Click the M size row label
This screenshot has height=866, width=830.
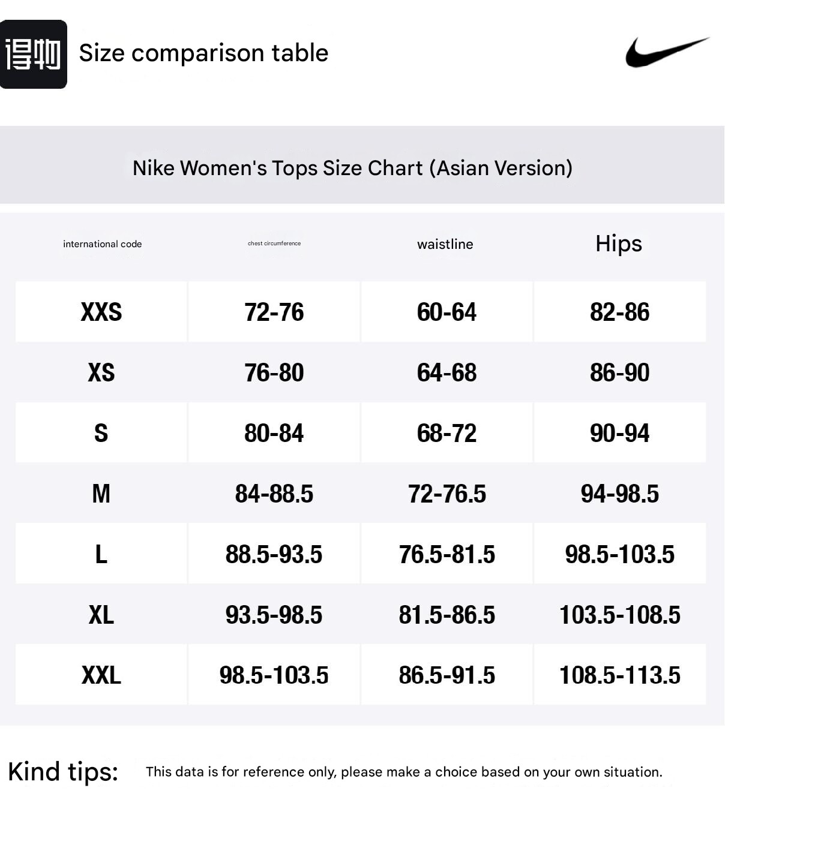tap(101, 494)
